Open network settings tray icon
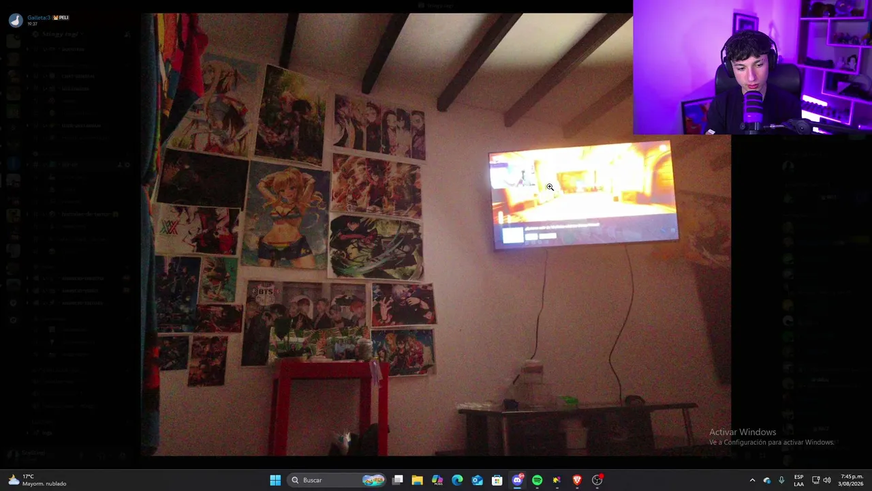 point(815,480)
